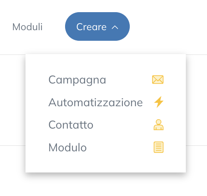
Task: Collapse the Creare menu via its chevron
Action: 115,27
